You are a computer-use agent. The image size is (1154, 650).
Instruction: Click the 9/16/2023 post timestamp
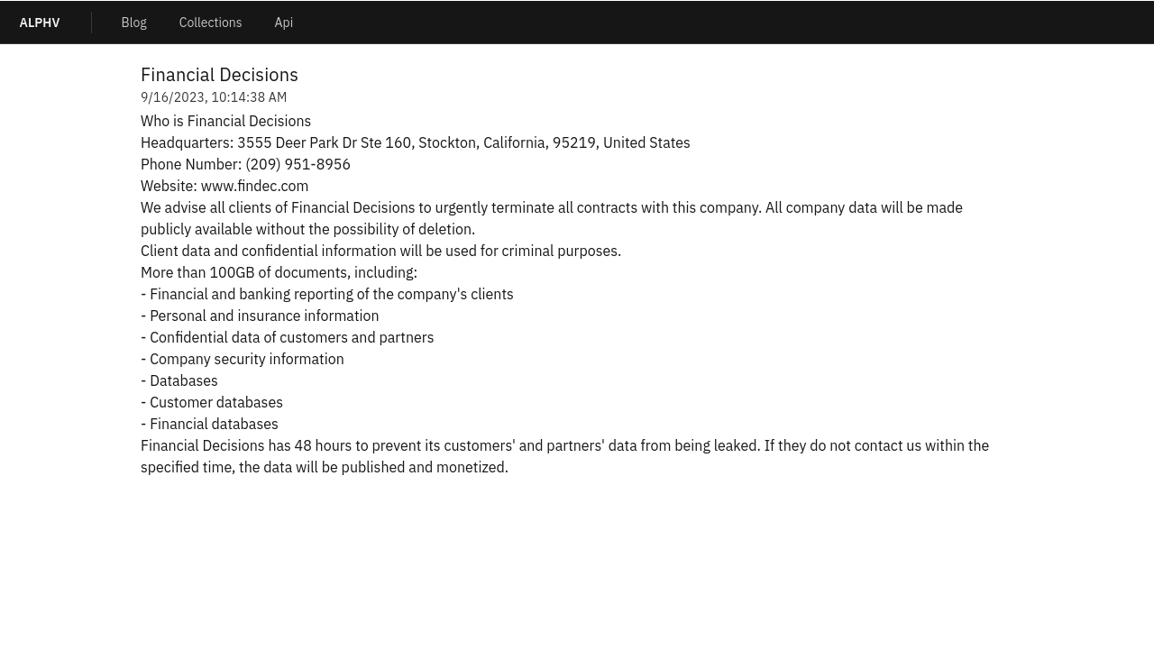(x=214, y=97)
